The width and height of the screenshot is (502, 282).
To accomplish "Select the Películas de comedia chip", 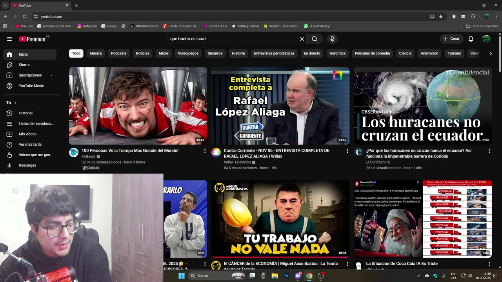I will pyautogui.click(x=372, y=53).
